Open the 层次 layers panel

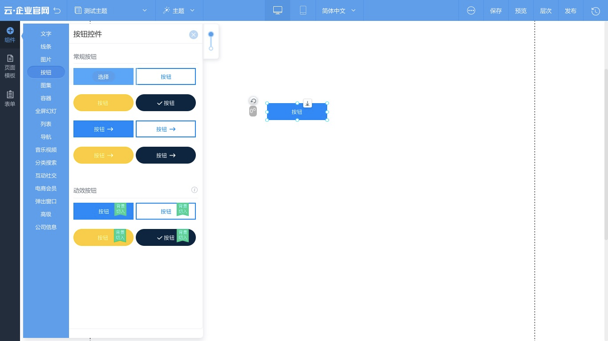[x=546, y=11]
